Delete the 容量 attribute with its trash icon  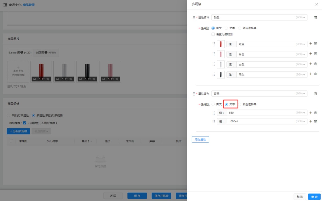click(x=316, y=94)
